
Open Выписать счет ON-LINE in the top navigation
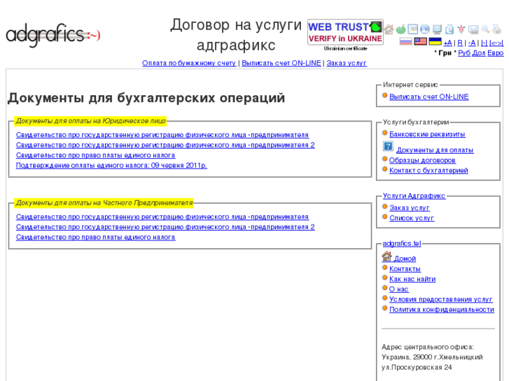pyautogui.click(x=281, y=63)
